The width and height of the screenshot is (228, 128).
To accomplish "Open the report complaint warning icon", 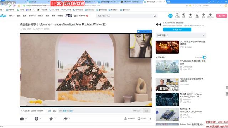I will click(x=125, y=118).
